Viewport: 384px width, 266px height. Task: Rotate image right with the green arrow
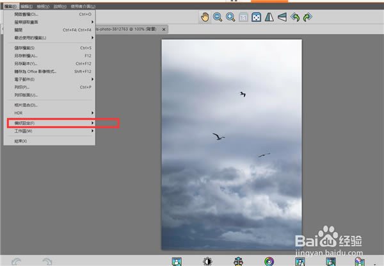click(x=307, y=17)
